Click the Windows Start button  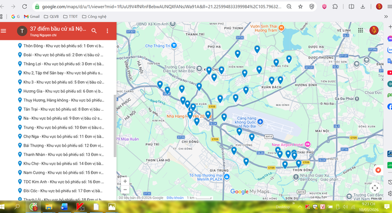[x=2, y=207]
